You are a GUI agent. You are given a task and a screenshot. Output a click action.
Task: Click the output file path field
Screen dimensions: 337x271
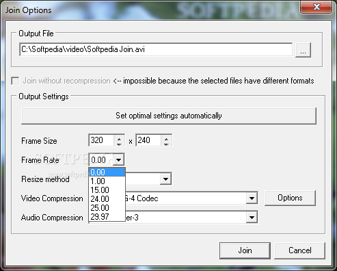(156, 49)
